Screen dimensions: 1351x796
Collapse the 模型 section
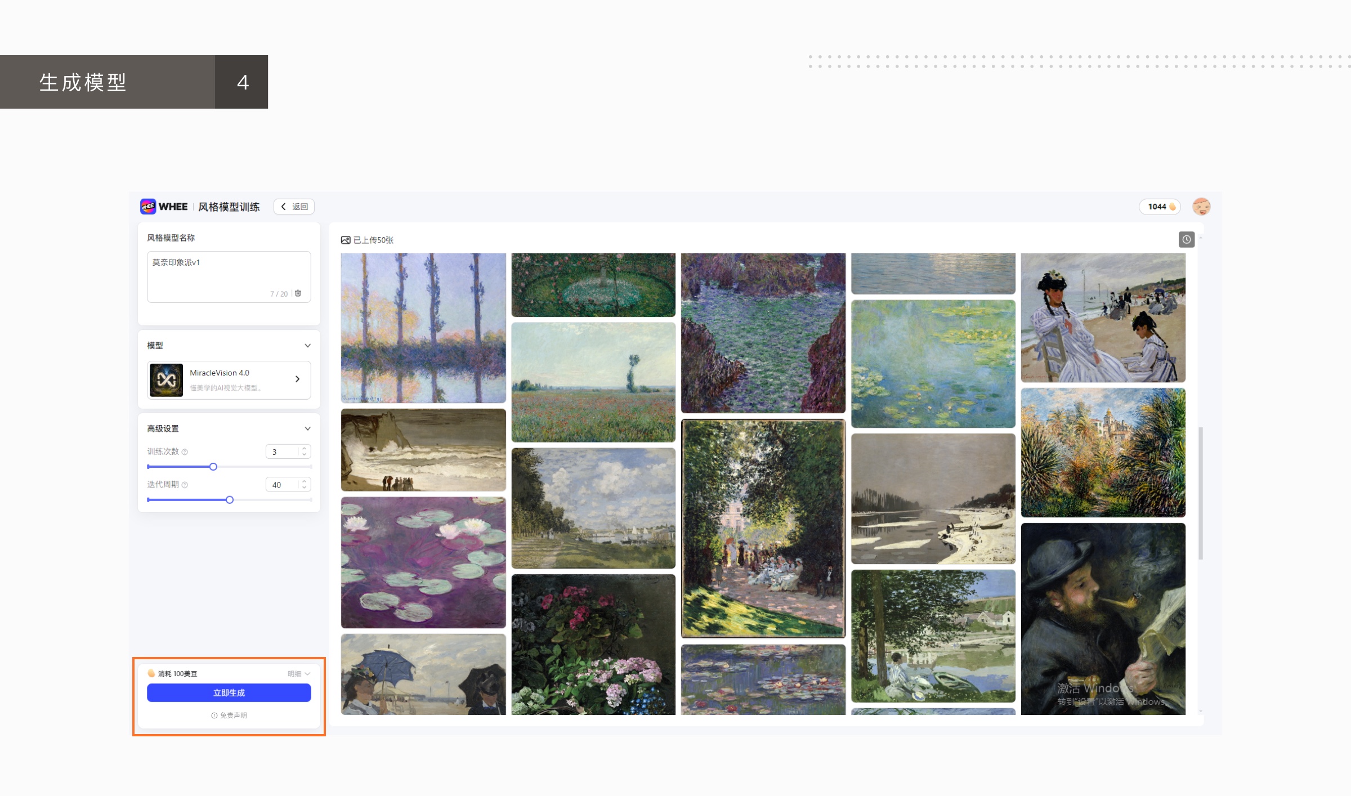pos(307,346)
